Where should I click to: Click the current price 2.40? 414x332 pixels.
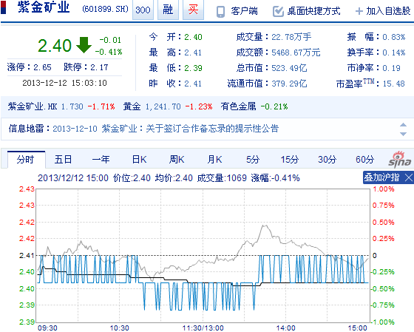coord(55,45)
